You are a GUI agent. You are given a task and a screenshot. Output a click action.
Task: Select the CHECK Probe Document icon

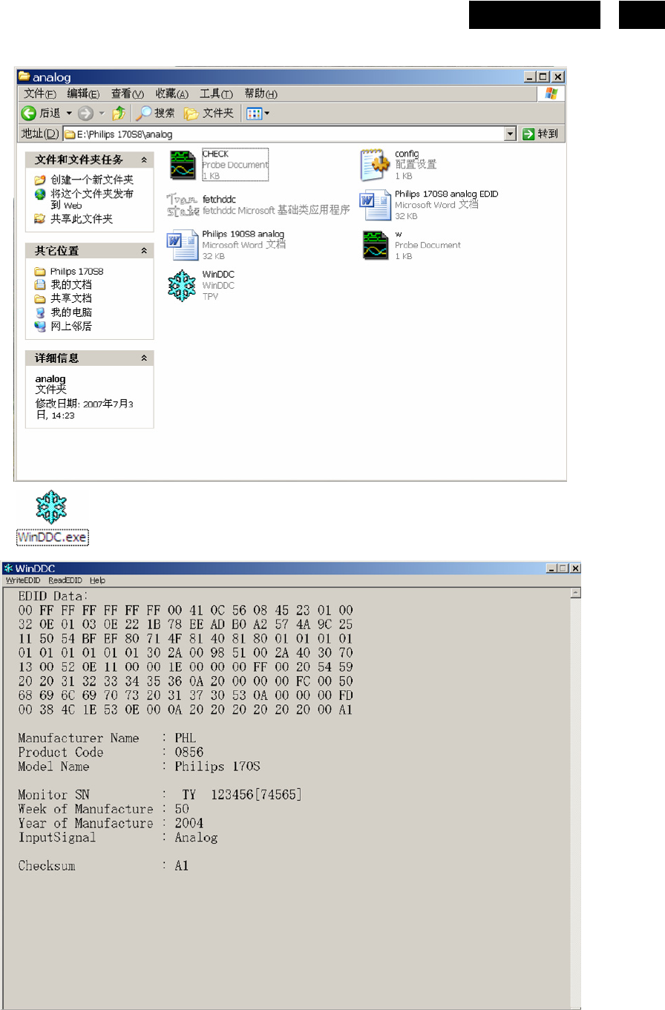(183, 165)
